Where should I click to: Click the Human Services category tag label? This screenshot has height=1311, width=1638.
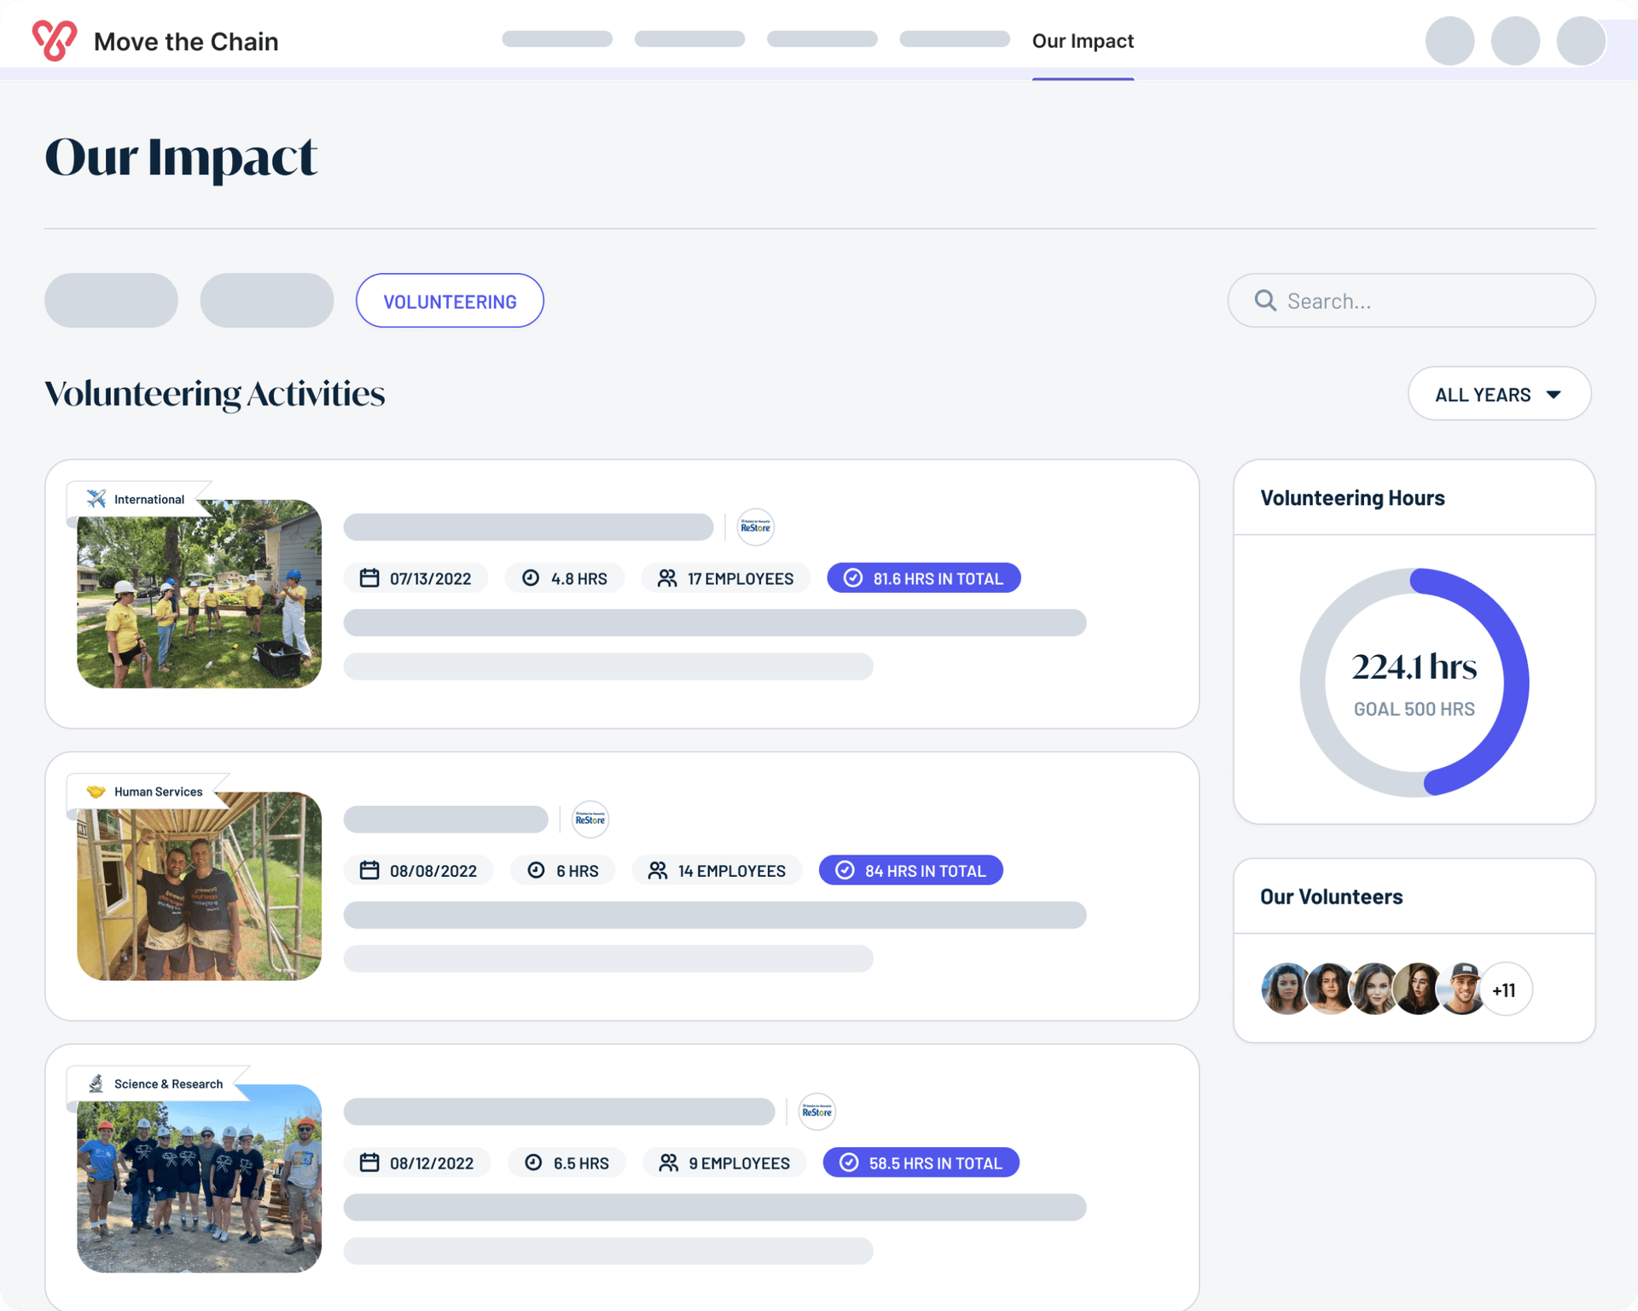(159, 792)
